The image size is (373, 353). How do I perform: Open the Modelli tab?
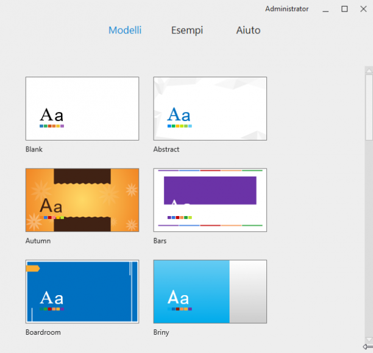(125, 30)
